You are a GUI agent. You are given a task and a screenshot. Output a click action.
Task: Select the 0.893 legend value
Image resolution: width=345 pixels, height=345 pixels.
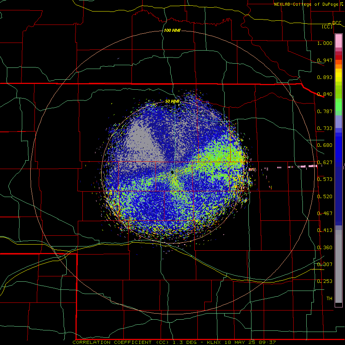[x=325, y=77]
